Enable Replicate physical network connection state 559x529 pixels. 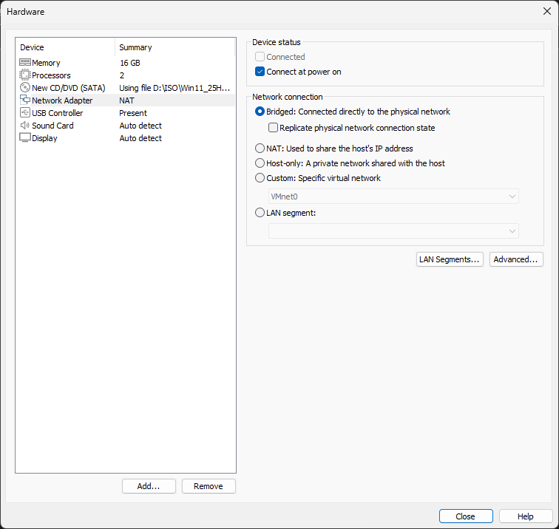[x=273, y=128]
